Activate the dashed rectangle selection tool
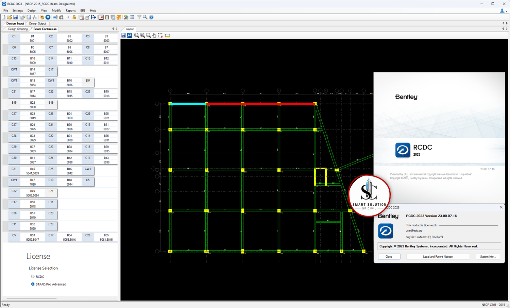 [160, 35]
